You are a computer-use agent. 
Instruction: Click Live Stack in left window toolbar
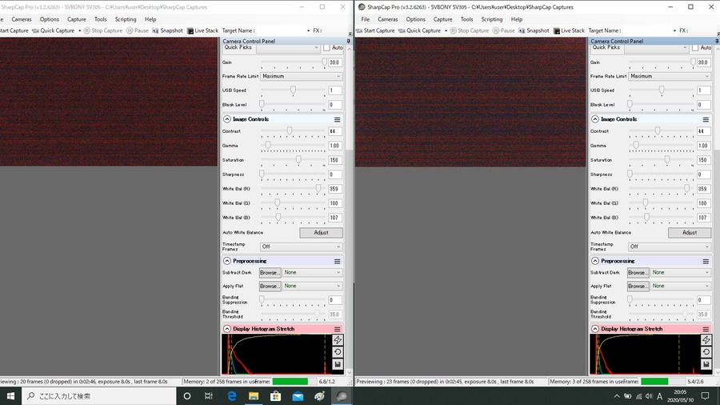point(202,30)
